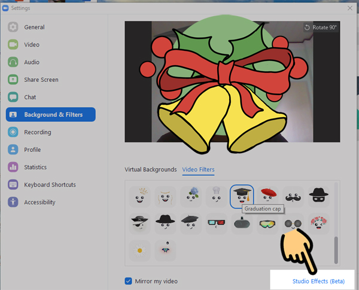Select the Graduation cap video filter

pyautogui.click(x=242, y=196)
